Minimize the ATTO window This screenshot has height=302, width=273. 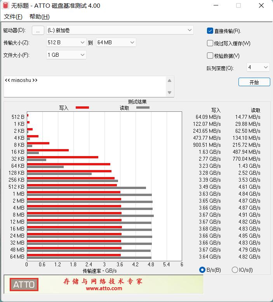216,5
